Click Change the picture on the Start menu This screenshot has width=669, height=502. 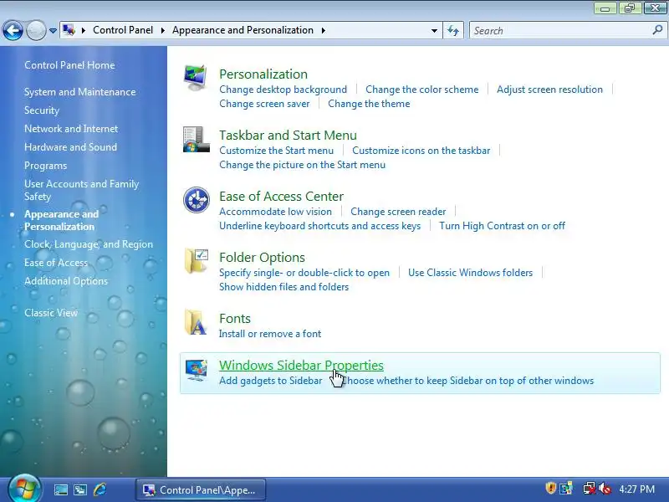point(302,165)
